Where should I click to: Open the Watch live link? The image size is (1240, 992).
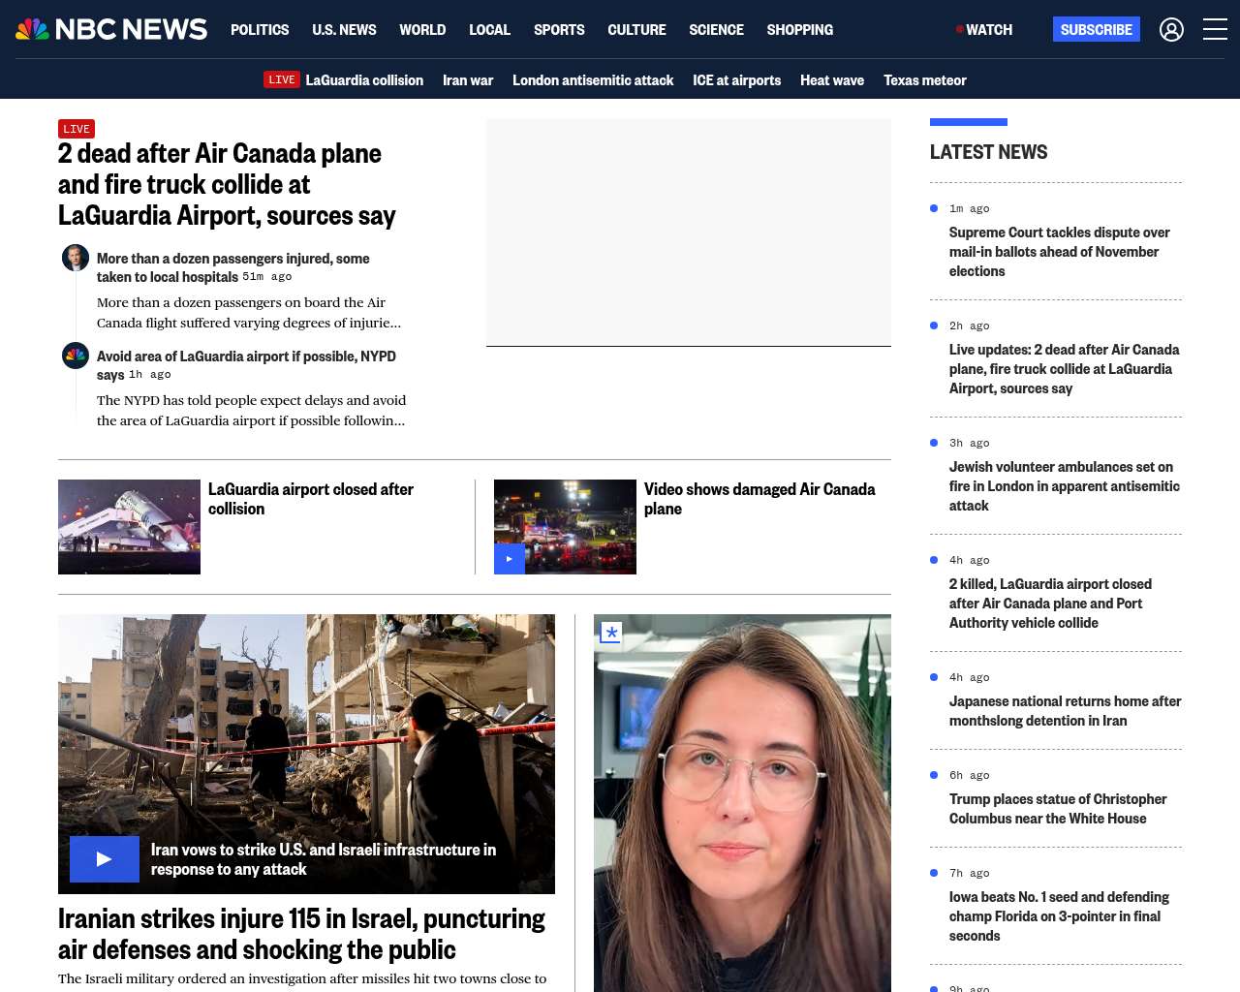click(984, 30)
